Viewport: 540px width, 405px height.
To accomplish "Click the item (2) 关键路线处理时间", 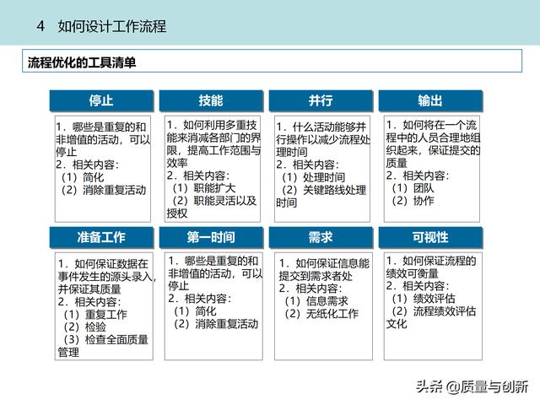I will [321, 197].
